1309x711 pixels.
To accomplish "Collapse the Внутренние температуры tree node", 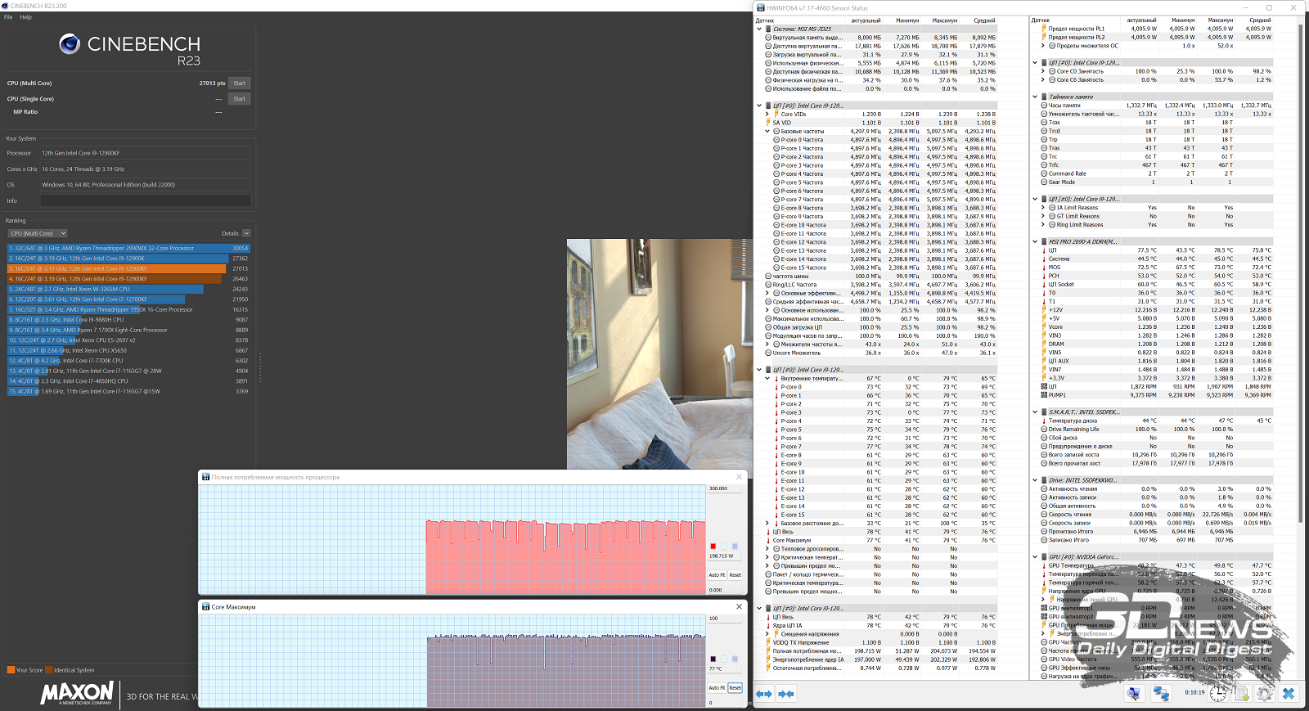I will point(767,378).
